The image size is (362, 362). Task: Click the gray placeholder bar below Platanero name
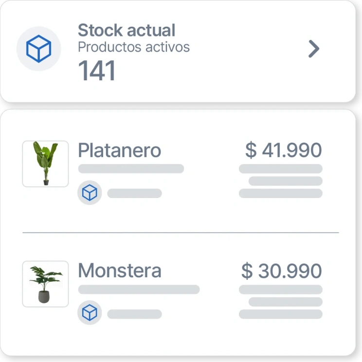131,169
